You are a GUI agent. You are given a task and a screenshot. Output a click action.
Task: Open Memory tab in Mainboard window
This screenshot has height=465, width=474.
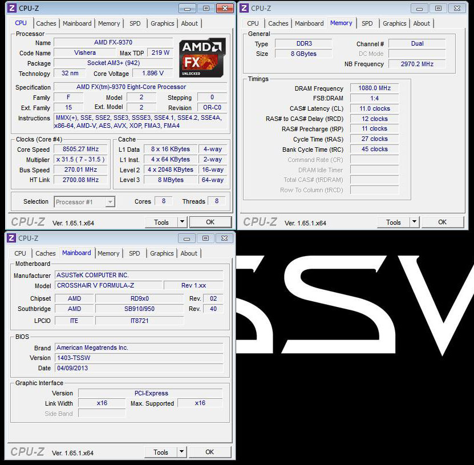(108, 253)
